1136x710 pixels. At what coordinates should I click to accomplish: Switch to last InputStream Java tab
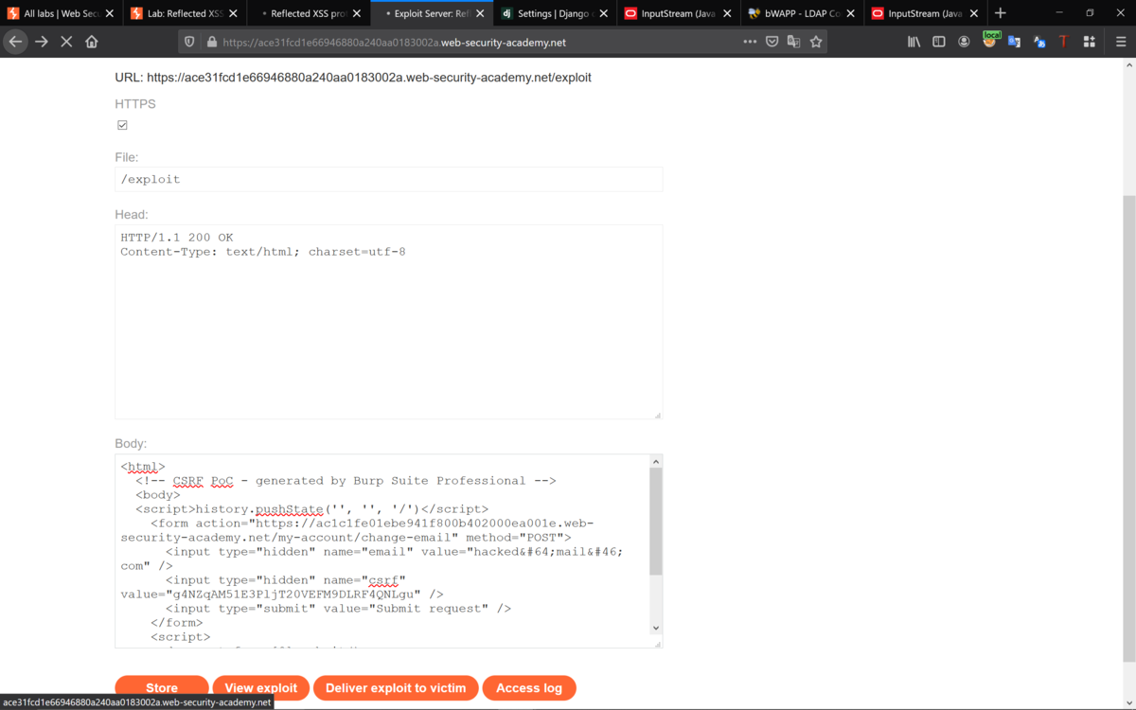coord(925,13)
